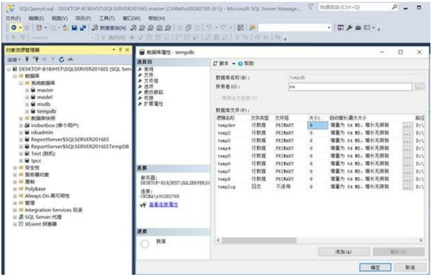
Task: Click the blue Help (帮助) icon in the dialog
Action: pos(241,63)
